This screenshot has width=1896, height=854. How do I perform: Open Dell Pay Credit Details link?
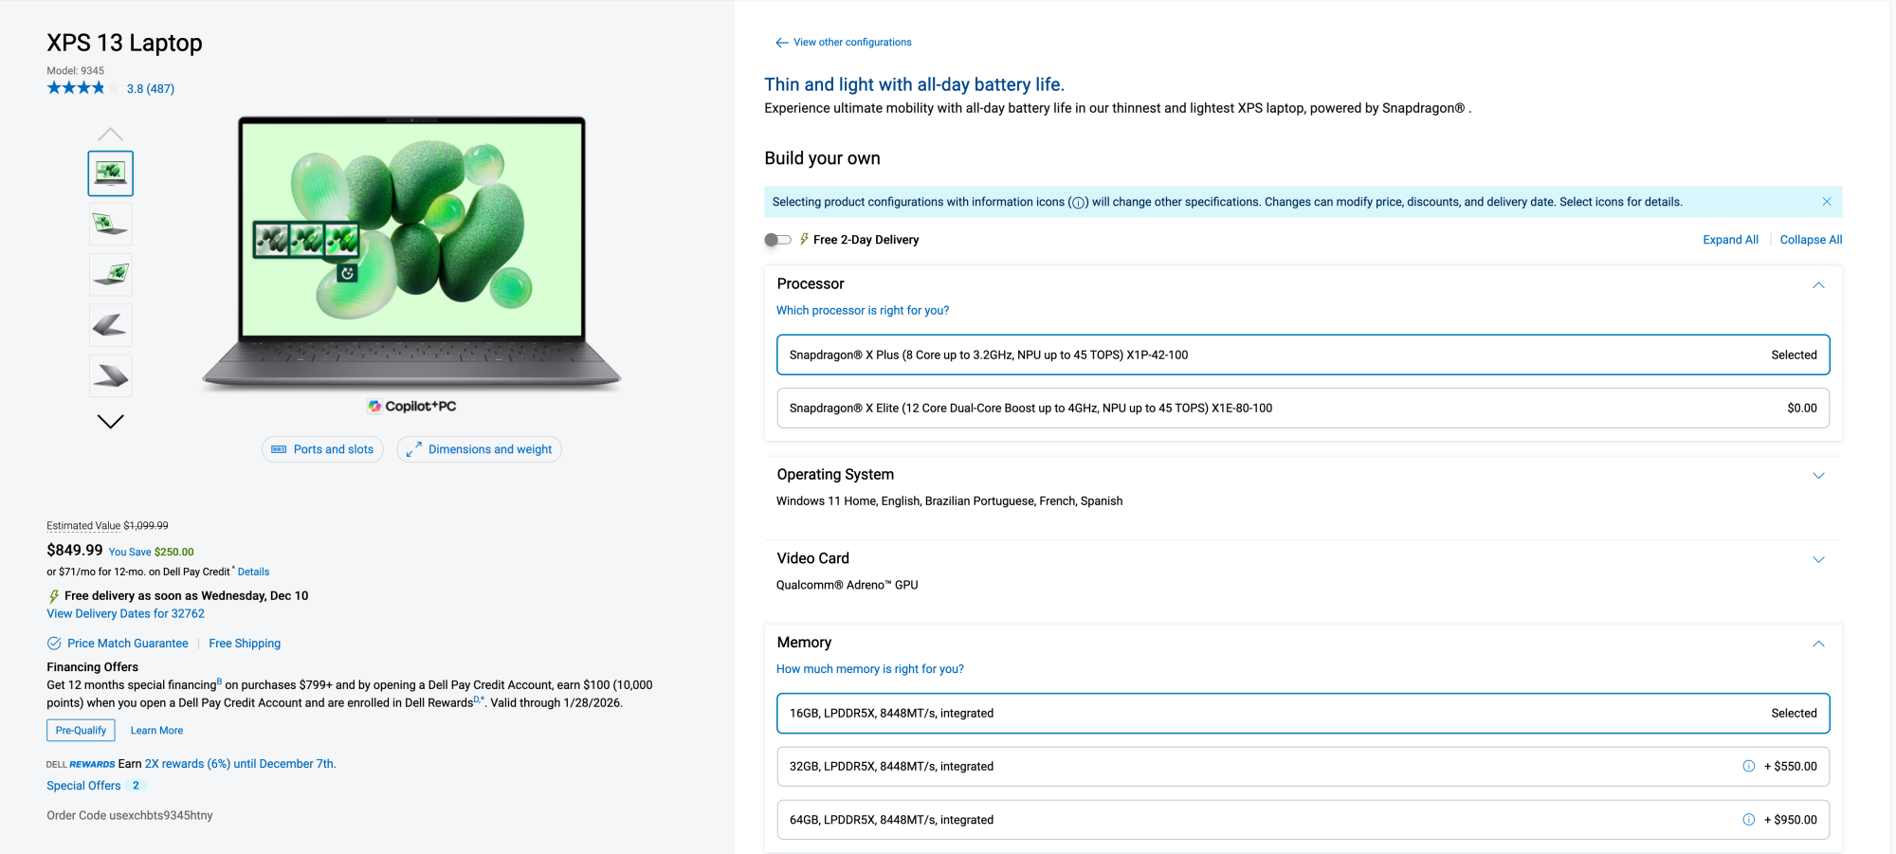253,572
